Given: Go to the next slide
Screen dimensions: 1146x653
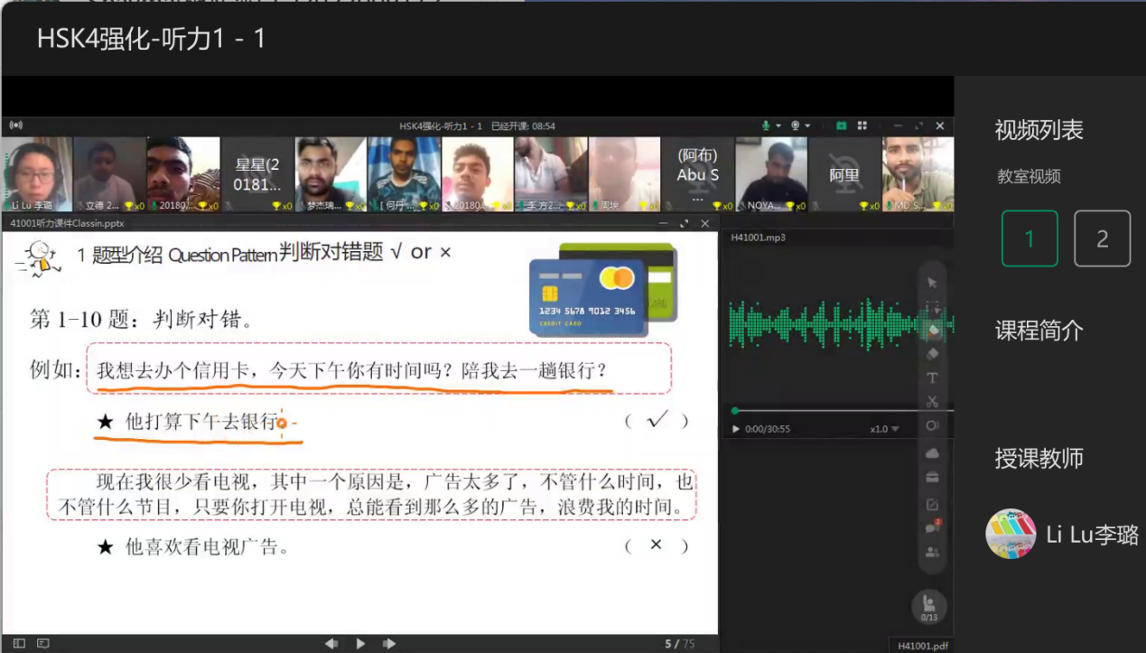Looking at the screenshot, I should click(389, 643).
